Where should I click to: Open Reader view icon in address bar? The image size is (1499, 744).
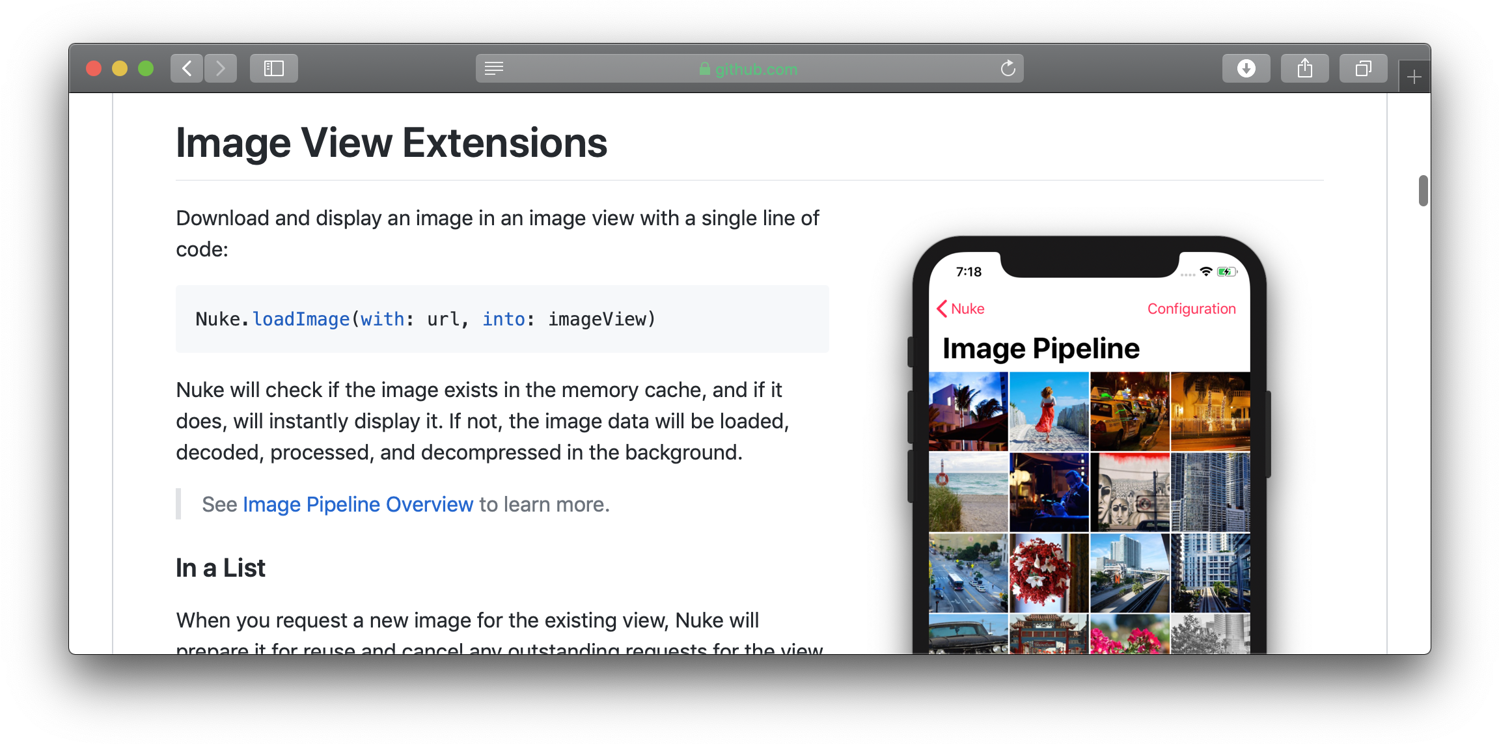[494, 68]
